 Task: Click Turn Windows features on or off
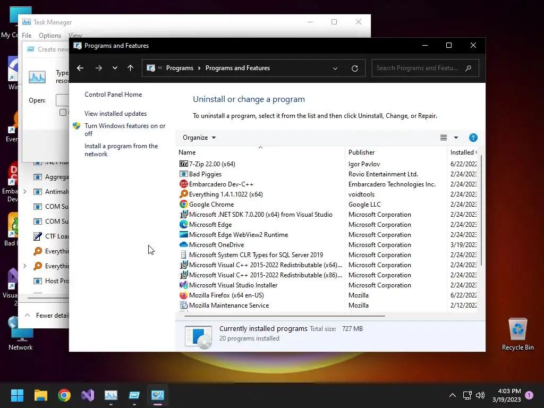[125, 130]
